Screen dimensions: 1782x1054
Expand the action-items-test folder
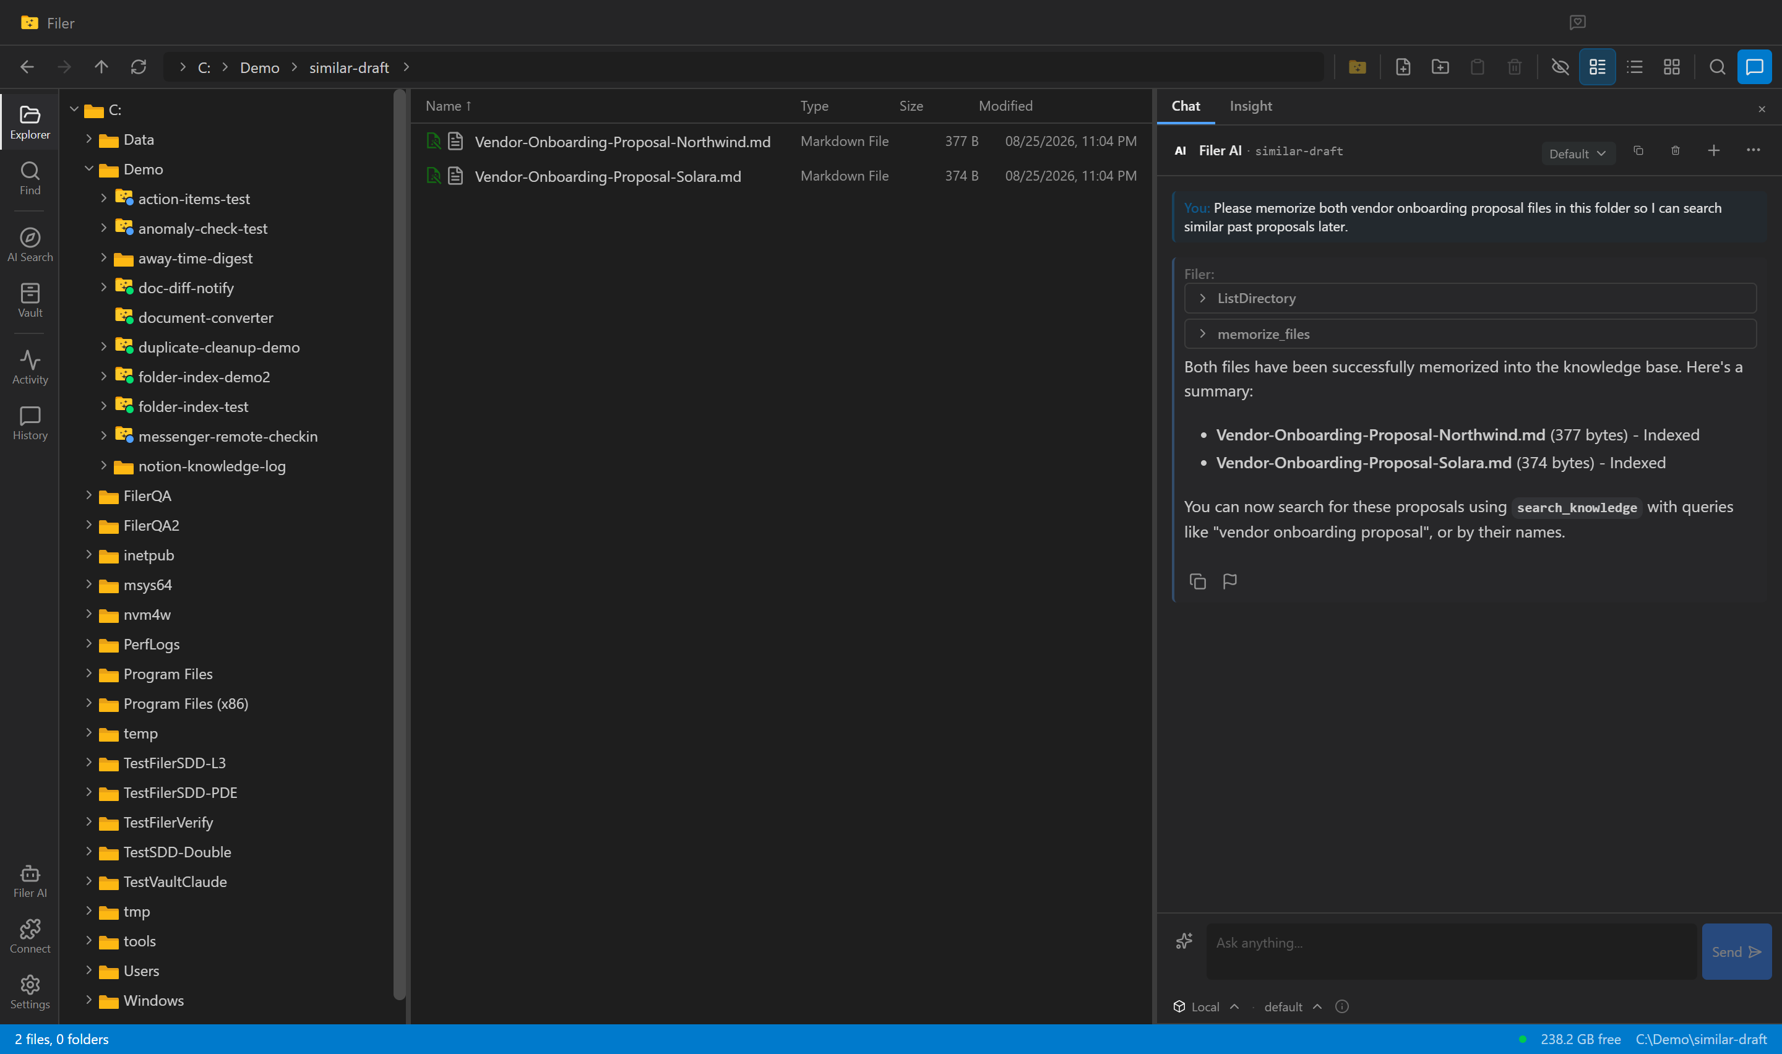click(104, 199)
